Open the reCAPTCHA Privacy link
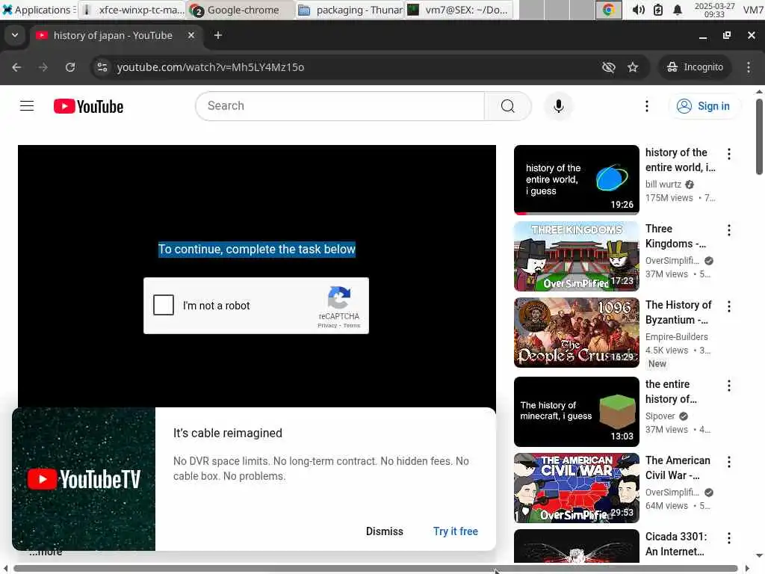This screenshot has width=765, height=574. coord(327,326)
